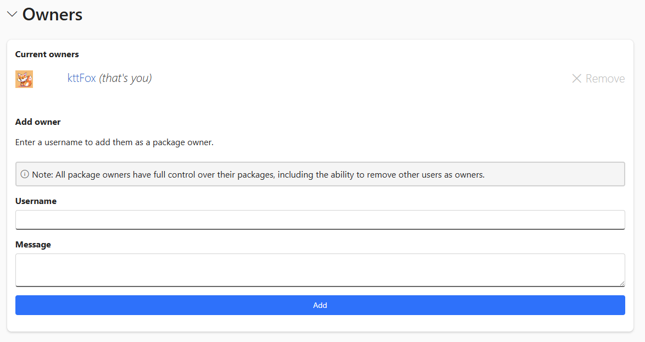This screenshot has height=342, width=645.
Task: Open kttFox fox avatar image
Action: pyautogui.click(x=24, y=79)
